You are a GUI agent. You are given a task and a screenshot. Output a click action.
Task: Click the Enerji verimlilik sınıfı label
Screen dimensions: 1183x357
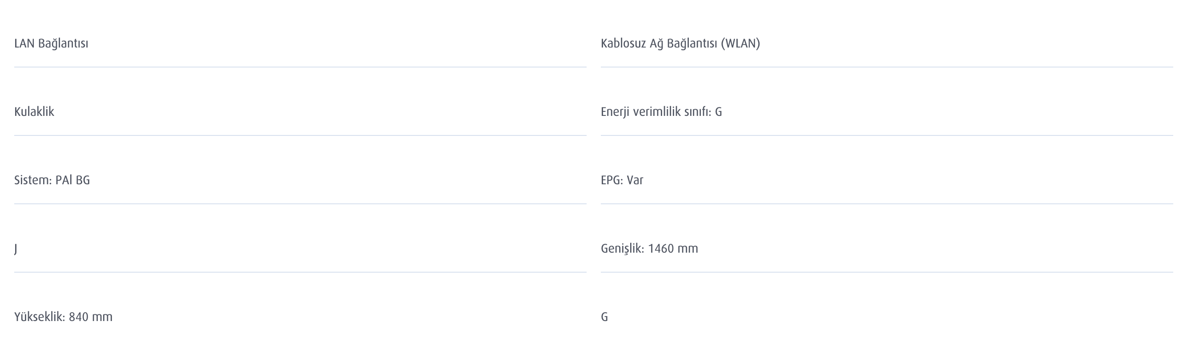pyautogui.click(x=655, y=112)
